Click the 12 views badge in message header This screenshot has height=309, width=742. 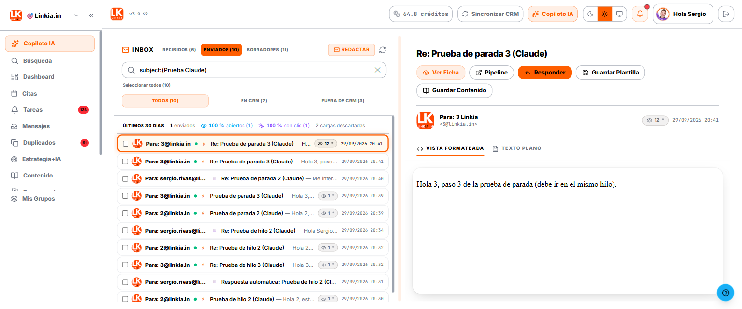point(656,120)
